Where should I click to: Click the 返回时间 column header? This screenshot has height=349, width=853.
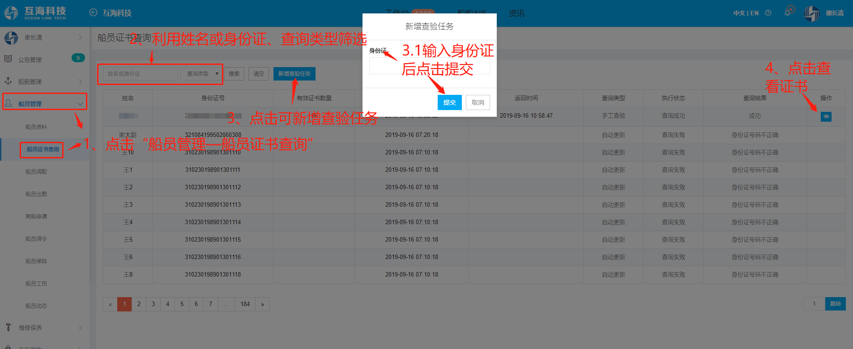coord(526,98)
